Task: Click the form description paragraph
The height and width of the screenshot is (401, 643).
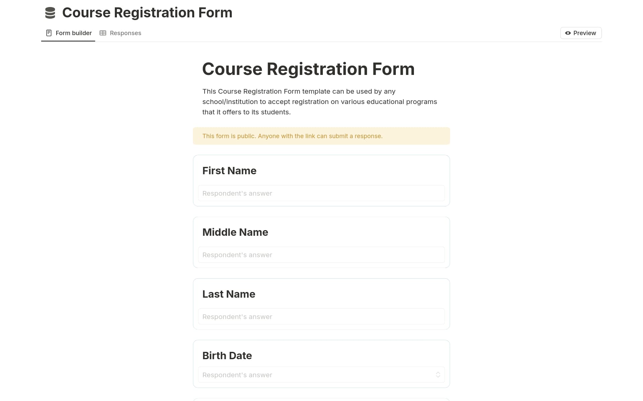Action: point(319,102)
